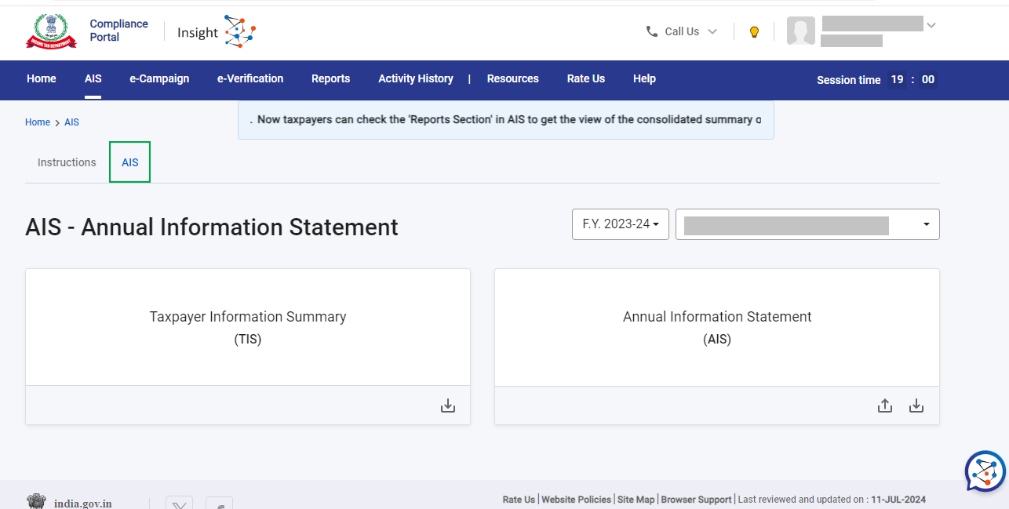This screenshot has height=509, width=1009.
Task: Open Activity History menu item
Action: click(416, 78)
